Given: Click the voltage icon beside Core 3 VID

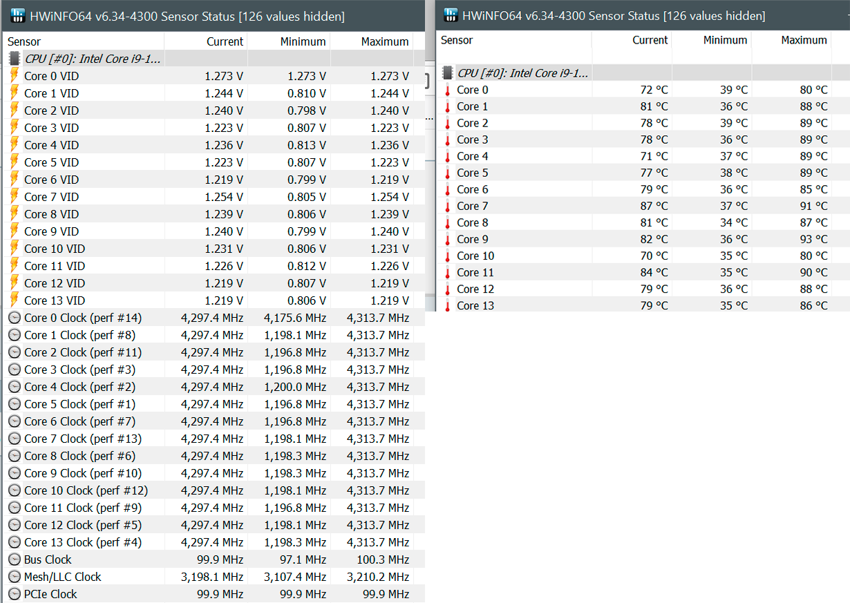Looking at the screenshot, I should [15, 128].
